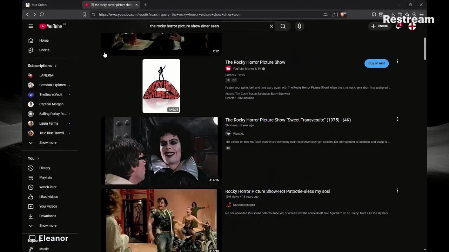Open the Brave Wallet icon

(x=400, y=14)
